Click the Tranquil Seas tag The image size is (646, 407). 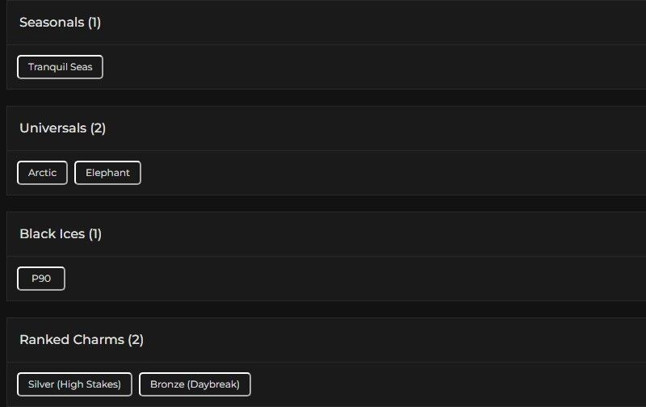click(x=60, y=67)
